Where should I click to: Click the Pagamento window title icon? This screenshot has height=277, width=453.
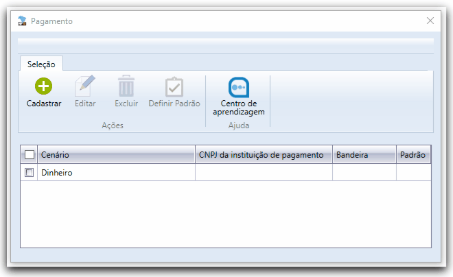click(x=22, y=21)
